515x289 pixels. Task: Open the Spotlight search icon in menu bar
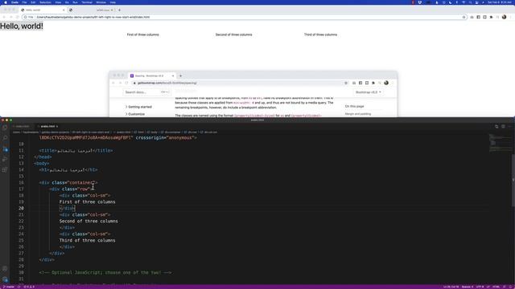470,2
